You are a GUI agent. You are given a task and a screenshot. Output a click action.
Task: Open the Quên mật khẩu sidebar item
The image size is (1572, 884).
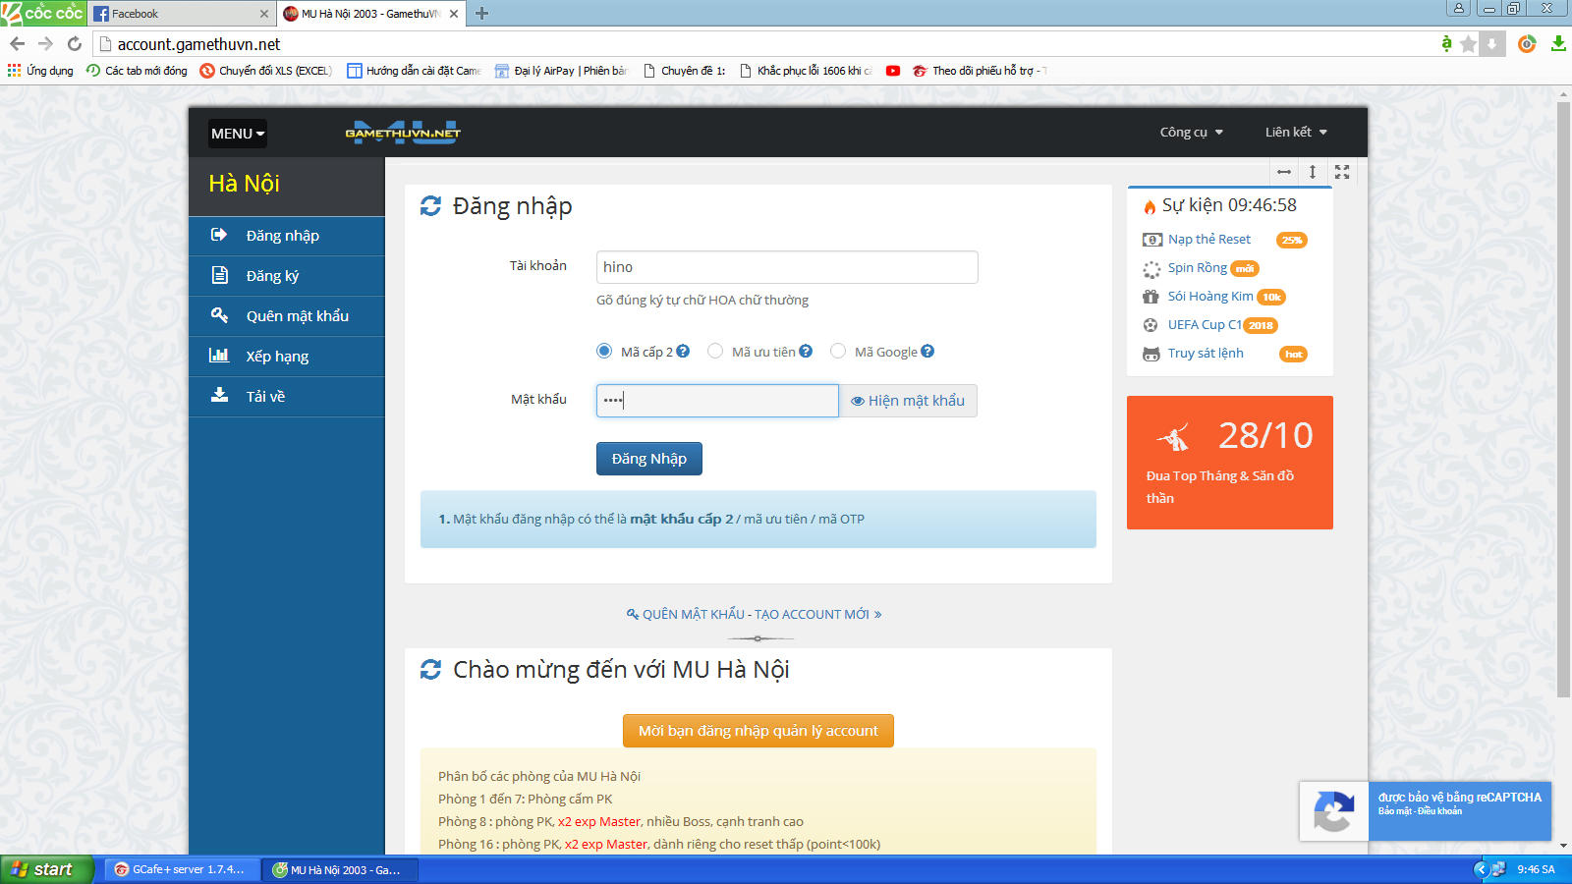(x=287, y=316)
